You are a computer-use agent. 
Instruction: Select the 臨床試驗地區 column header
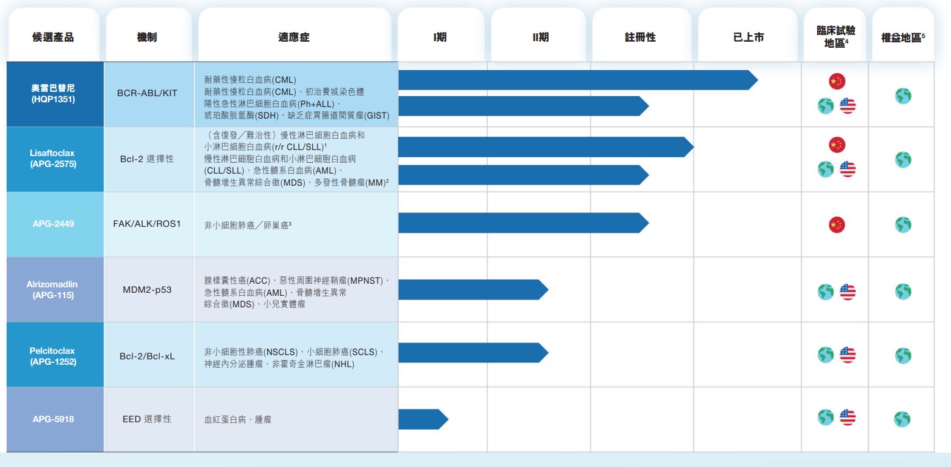835,35
